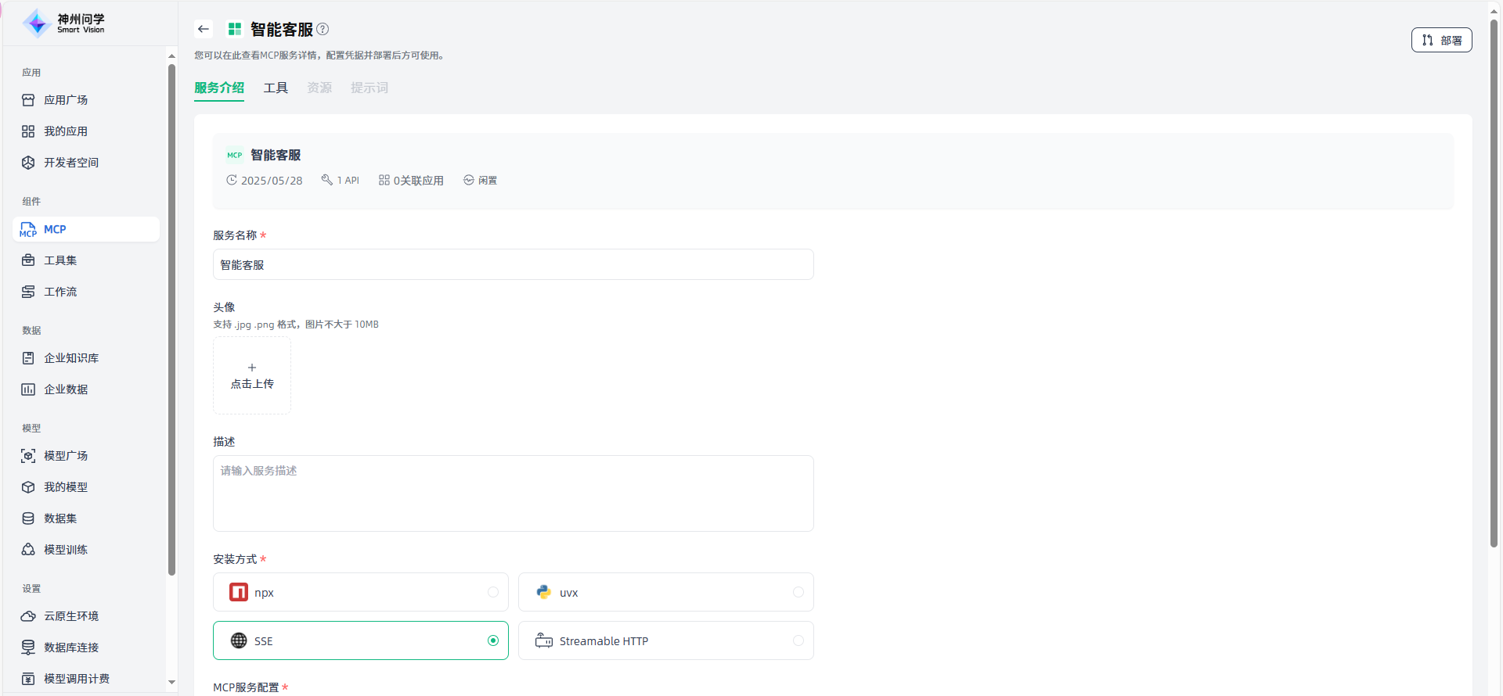Select the SSE install option
This screenshot has width=1503, height=696.
pyautogui.click(x=360, y=640)
